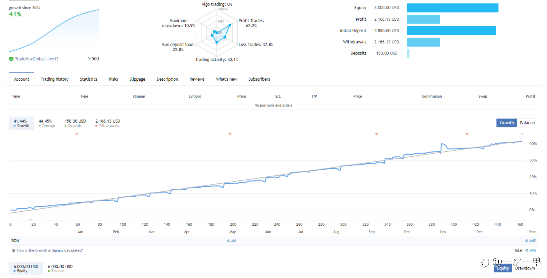Open the Subscribers tab

click(x=259, y=79)
